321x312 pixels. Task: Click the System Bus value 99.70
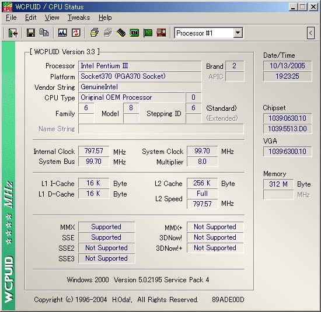point(94,162)
